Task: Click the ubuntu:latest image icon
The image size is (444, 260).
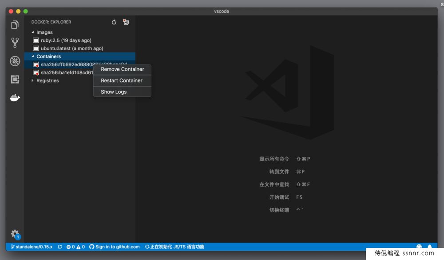Action: pyautogui.click(x=36, y=48)
